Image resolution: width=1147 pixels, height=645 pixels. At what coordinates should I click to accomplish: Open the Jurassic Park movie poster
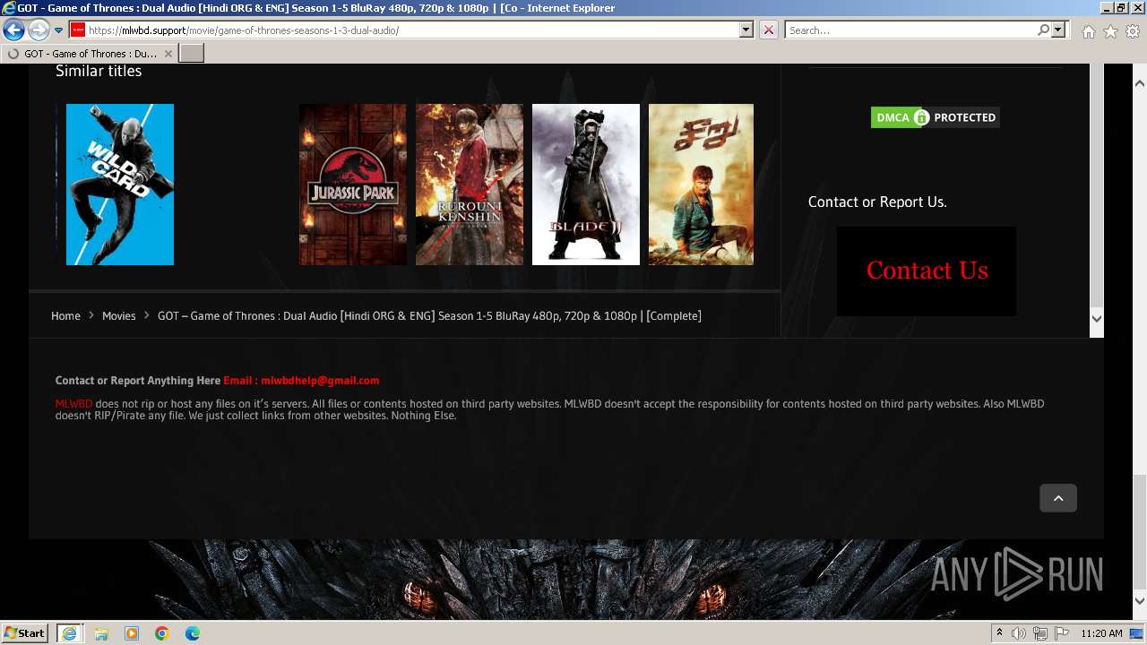click(x=352, y=185)
